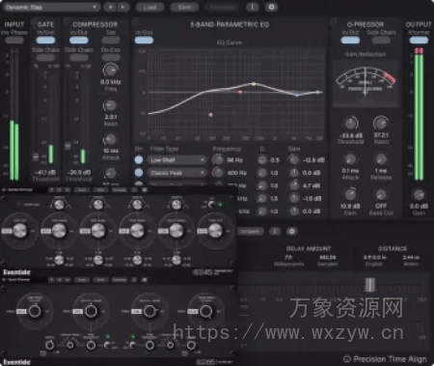Click the O-Pressor Ratio knob at 27.2:1
The image size is (434, 366).
point(381,123)
